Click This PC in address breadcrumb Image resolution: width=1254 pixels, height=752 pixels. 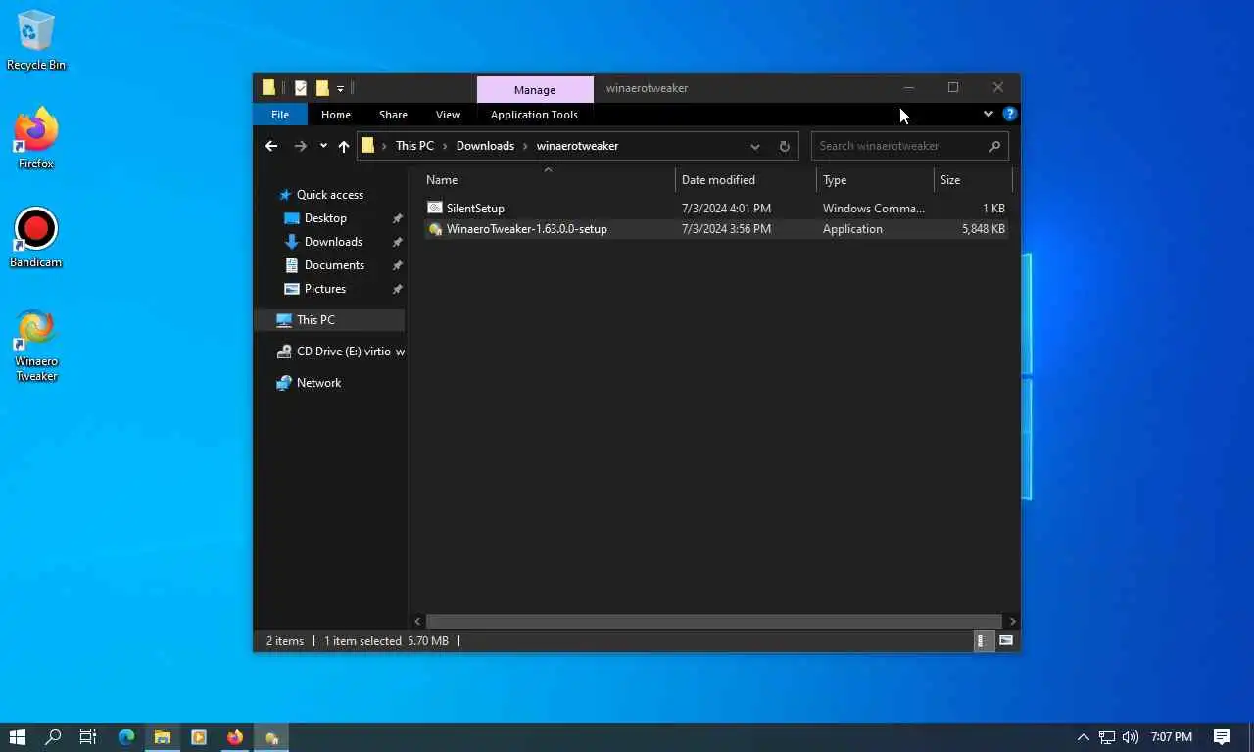coord(414,146)
